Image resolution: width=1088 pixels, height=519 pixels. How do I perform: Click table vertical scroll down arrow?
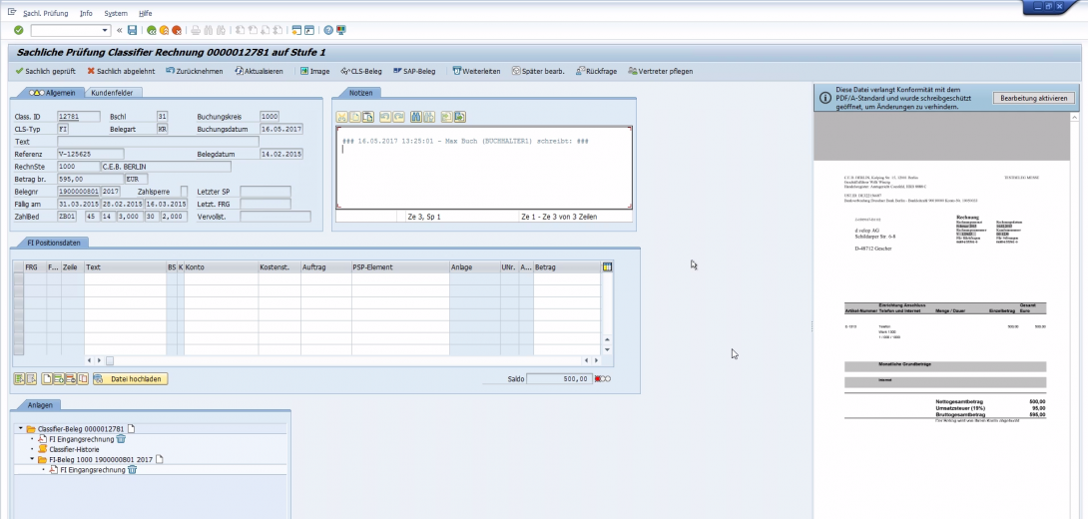point(607,349)
